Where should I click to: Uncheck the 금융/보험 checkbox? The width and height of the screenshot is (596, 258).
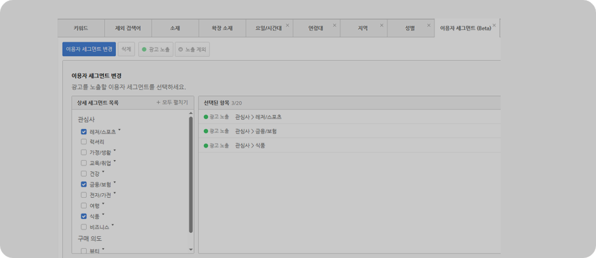[83, 185]
